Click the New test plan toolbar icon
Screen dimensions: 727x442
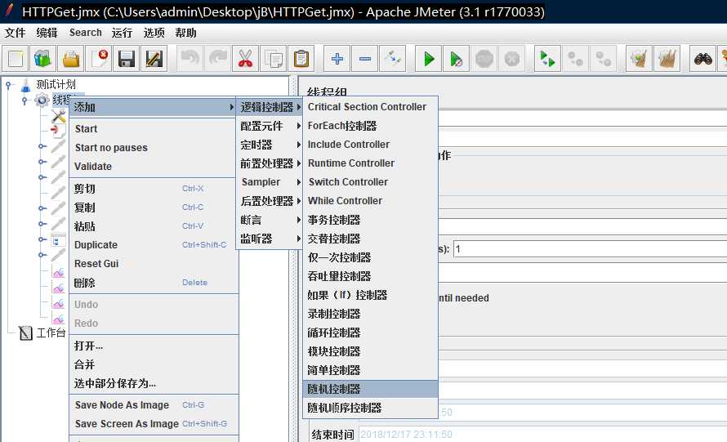click(x=16, y=59)
